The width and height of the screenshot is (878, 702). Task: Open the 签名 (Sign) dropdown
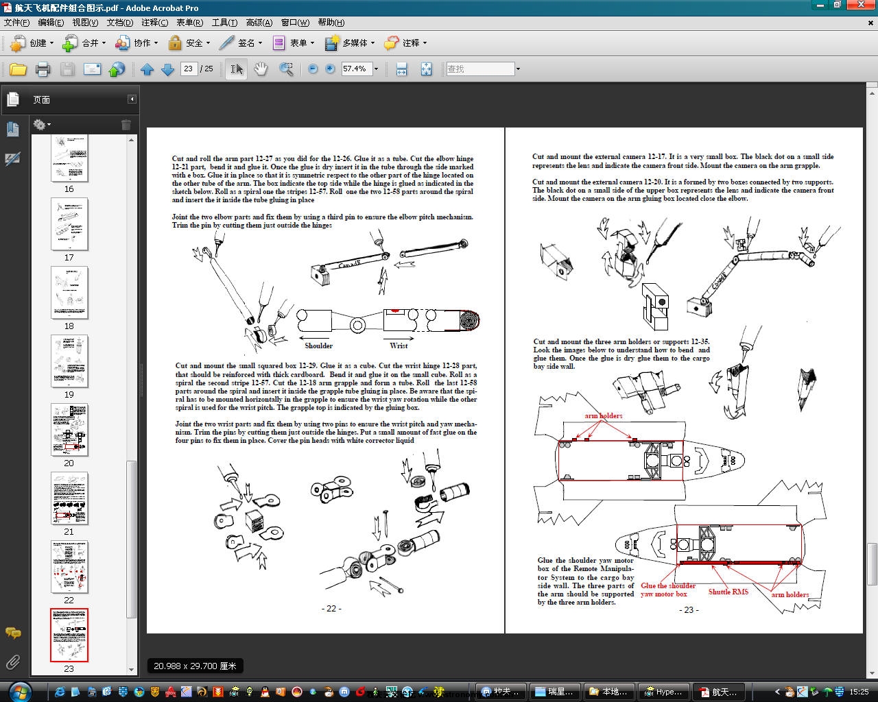(241, 43)
